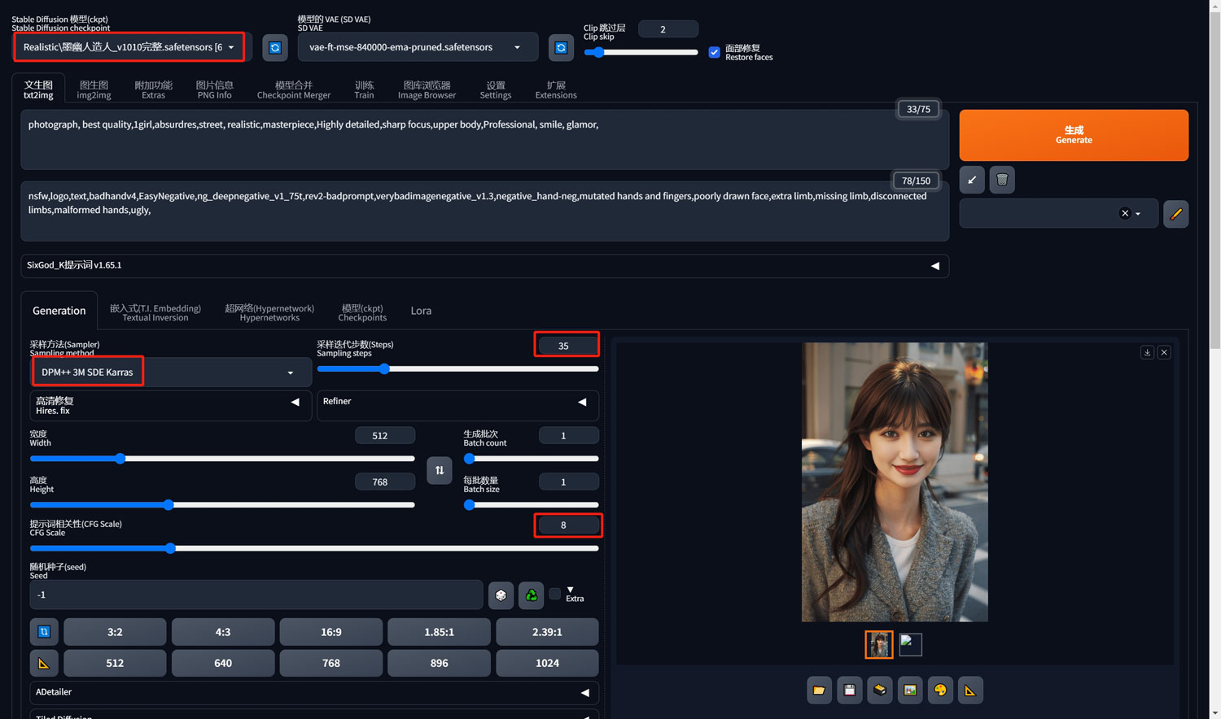The height and width of the screenshot is (719, 1221).
Task: Click the Seed input field
Action: tap(256, 595)
